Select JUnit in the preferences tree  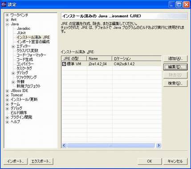(21, 33)
